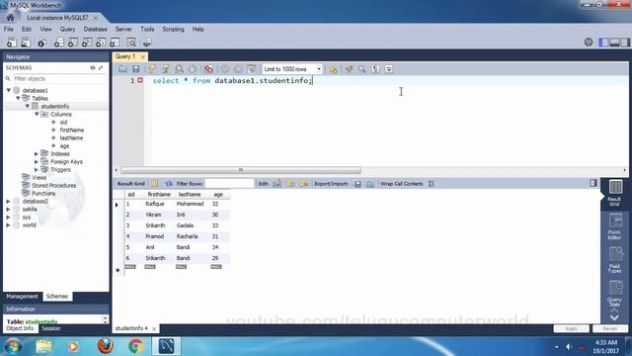The height and width of the screenshot is (356, 632).
Task: Expand the Foreign Keys node
Action: [x=37, y=162]
